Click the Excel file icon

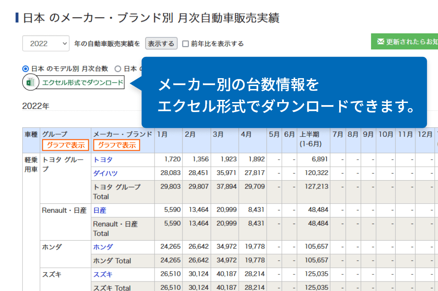click(x=30, y=82)
